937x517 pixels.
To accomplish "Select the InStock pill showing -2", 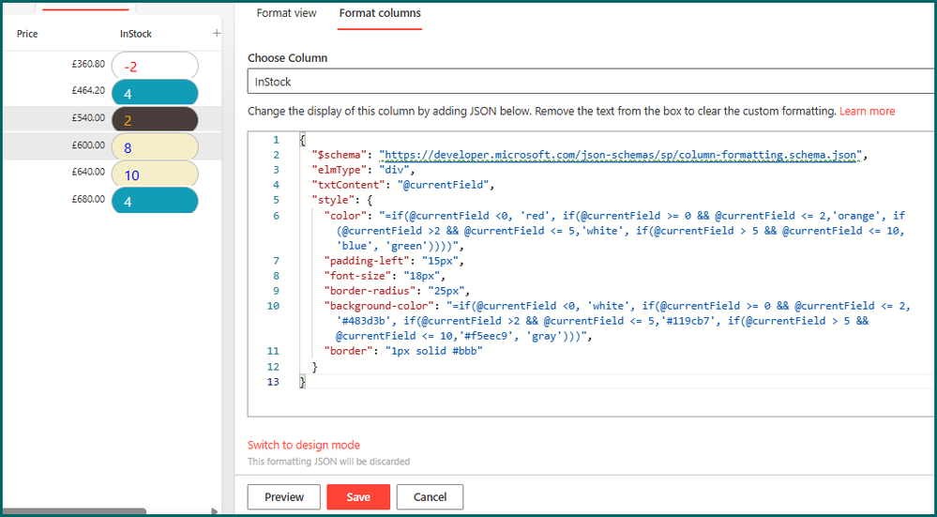I will coord(155,66).
